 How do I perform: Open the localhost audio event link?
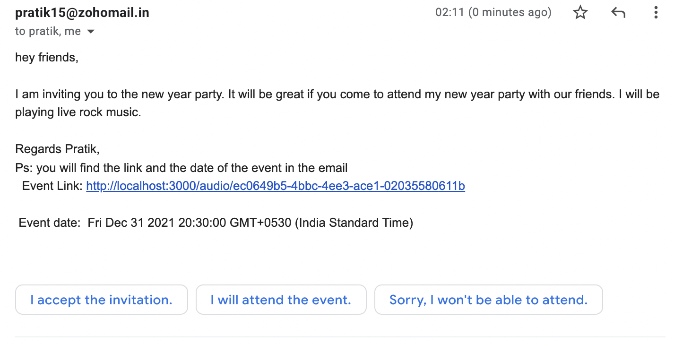pyautogui.click(x=275, y=186)
